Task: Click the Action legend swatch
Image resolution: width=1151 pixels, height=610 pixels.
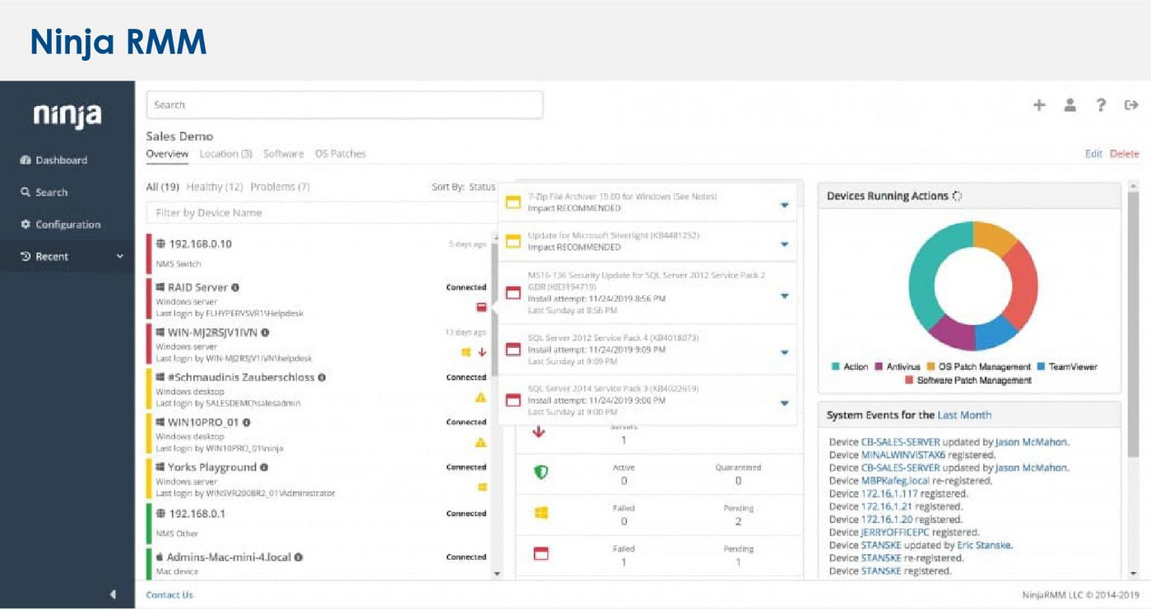Action: point(837,367)
